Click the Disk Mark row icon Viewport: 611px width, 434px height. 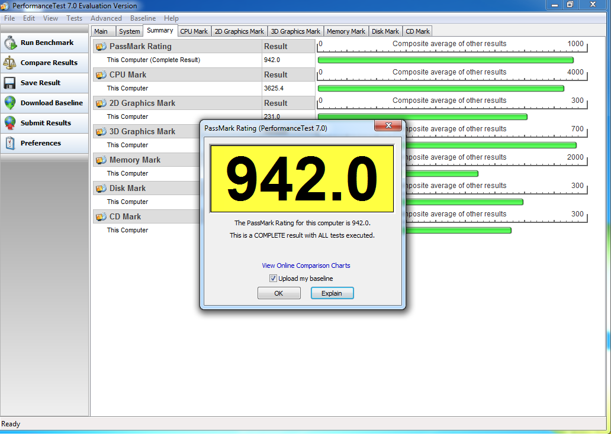pos(101,189)
